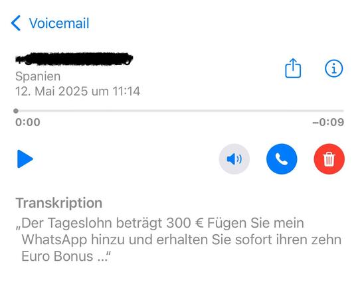
Task: Click the elapsed time 0:00 label
Action: tap(28, 122)
